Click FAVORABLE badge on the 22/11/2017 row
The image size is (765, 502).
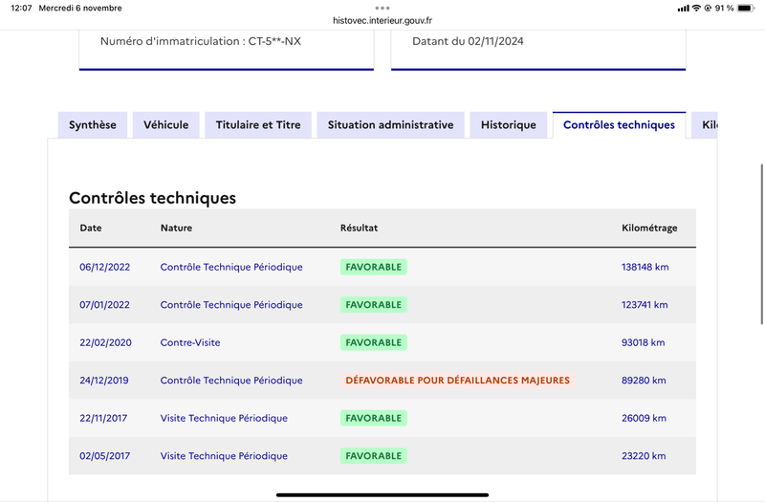(x=374, y=418)
